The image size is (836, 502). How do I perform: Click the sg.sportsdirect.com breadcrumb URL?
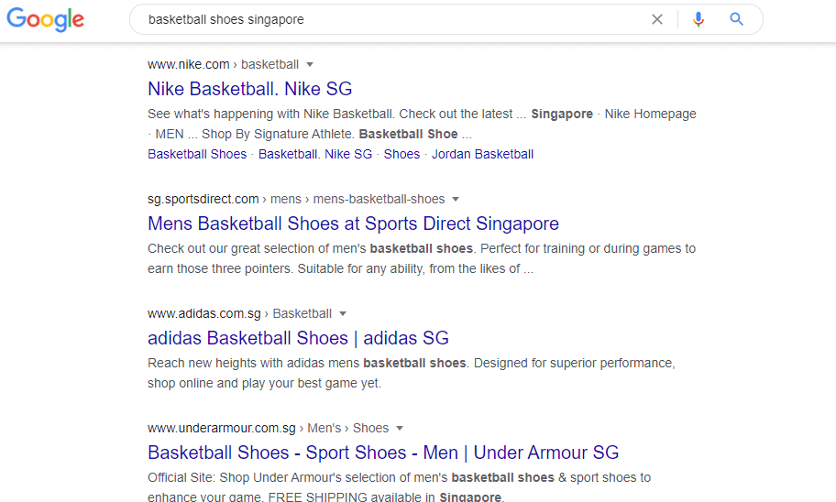point(296,200)
